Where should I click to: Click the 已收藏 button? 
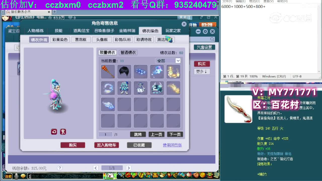point(139,145)
